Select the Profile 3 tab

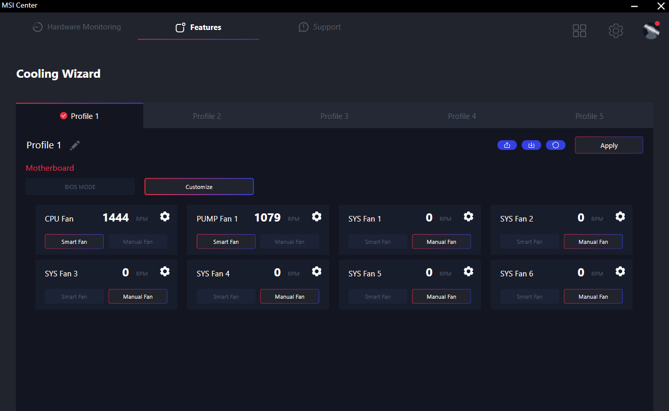[x=334, y=116]
